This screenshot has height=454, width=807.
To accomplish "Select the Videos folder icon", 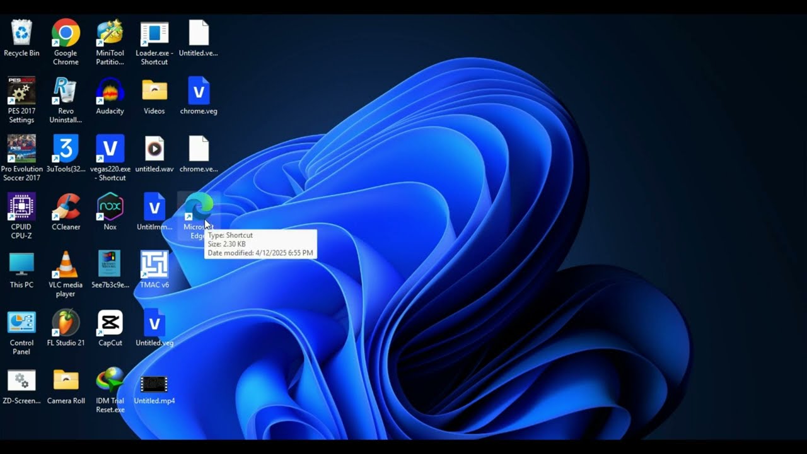I will [154, 91].
